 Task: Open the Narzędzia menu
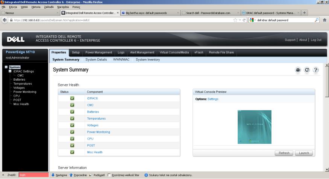tap(63, 7)
